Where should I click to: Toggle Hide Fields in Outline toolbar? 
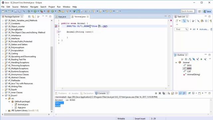194,59
